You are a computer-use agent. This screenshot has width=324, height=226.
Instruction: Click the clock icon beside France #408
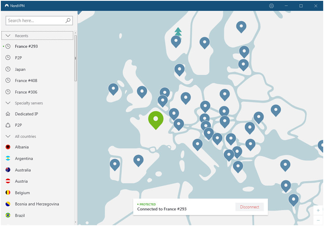click(8, 80)
